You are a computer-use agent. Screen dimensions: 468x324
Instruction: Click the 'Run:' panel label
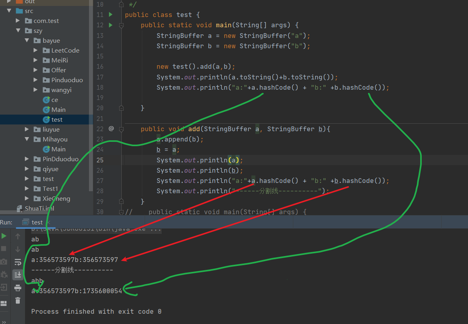tap(6, 222)
